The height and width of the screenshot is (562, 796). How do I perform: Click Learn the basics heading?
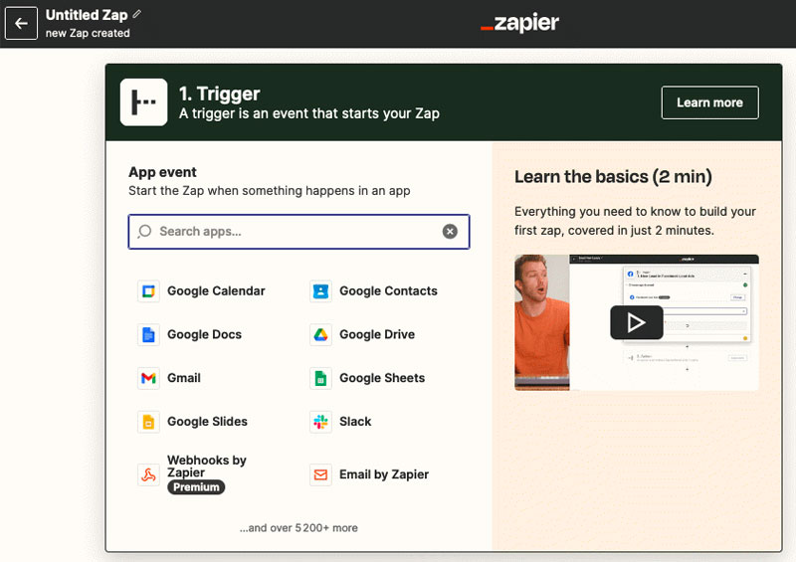(x=613, y=177)
